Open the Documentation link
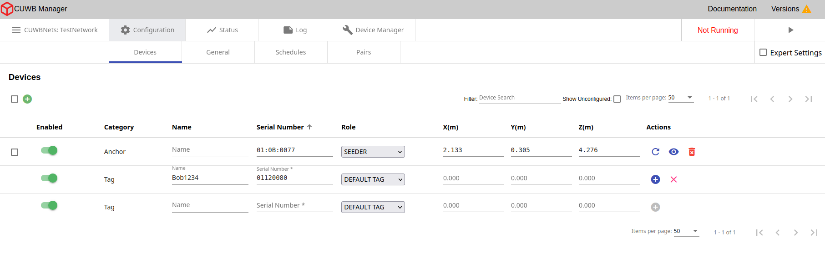This screenshot has height=263, width=825. click(732, 9)
